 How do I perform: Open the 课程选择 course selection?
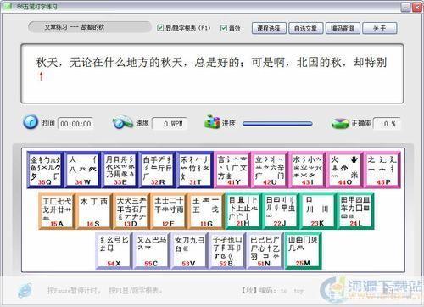point(269,28)
